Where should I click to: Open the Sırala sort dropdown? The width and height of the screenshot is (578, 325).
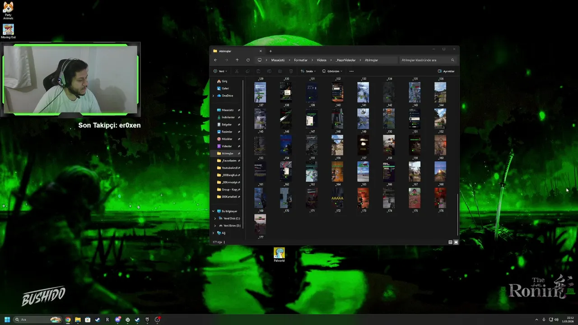[308, 71]
